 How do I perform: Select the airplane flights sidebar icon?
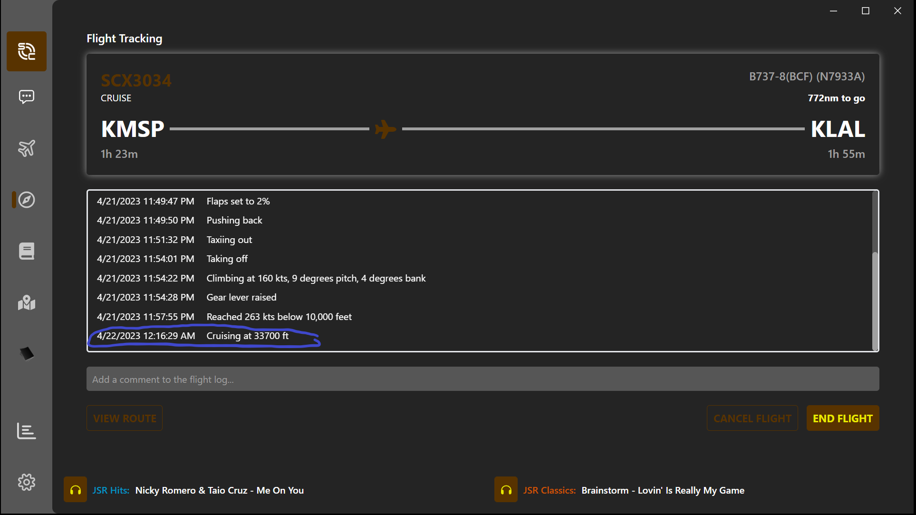[27, 148]
